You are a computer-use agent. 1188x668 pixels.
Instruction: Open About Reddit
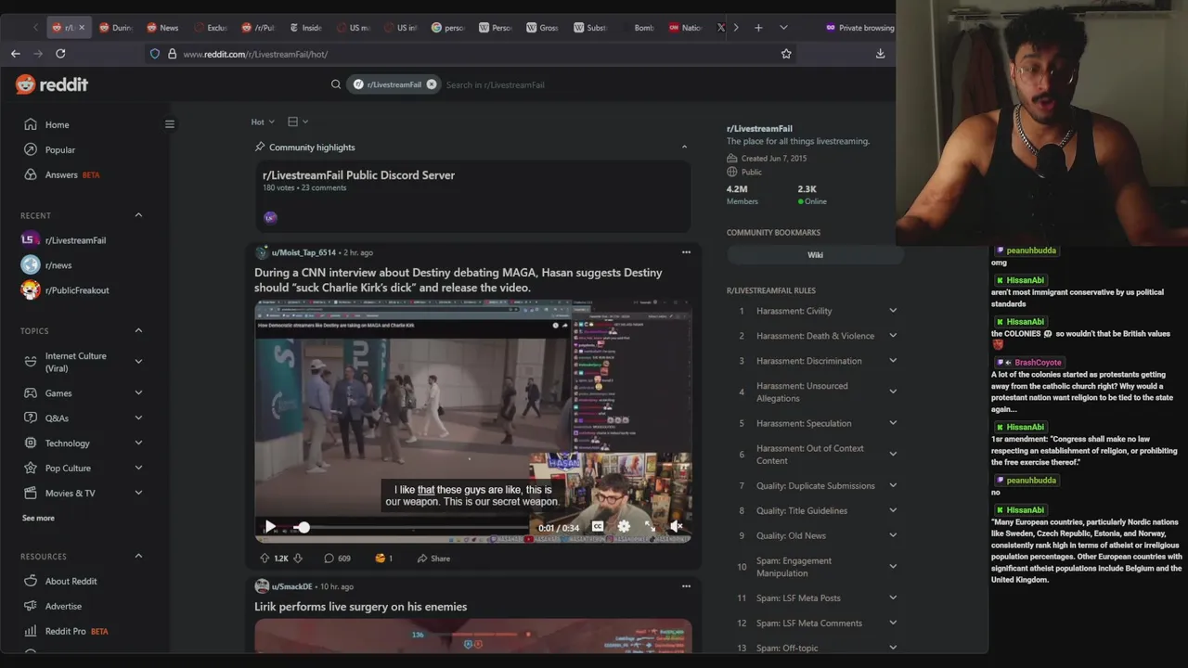tap(71, 581)
